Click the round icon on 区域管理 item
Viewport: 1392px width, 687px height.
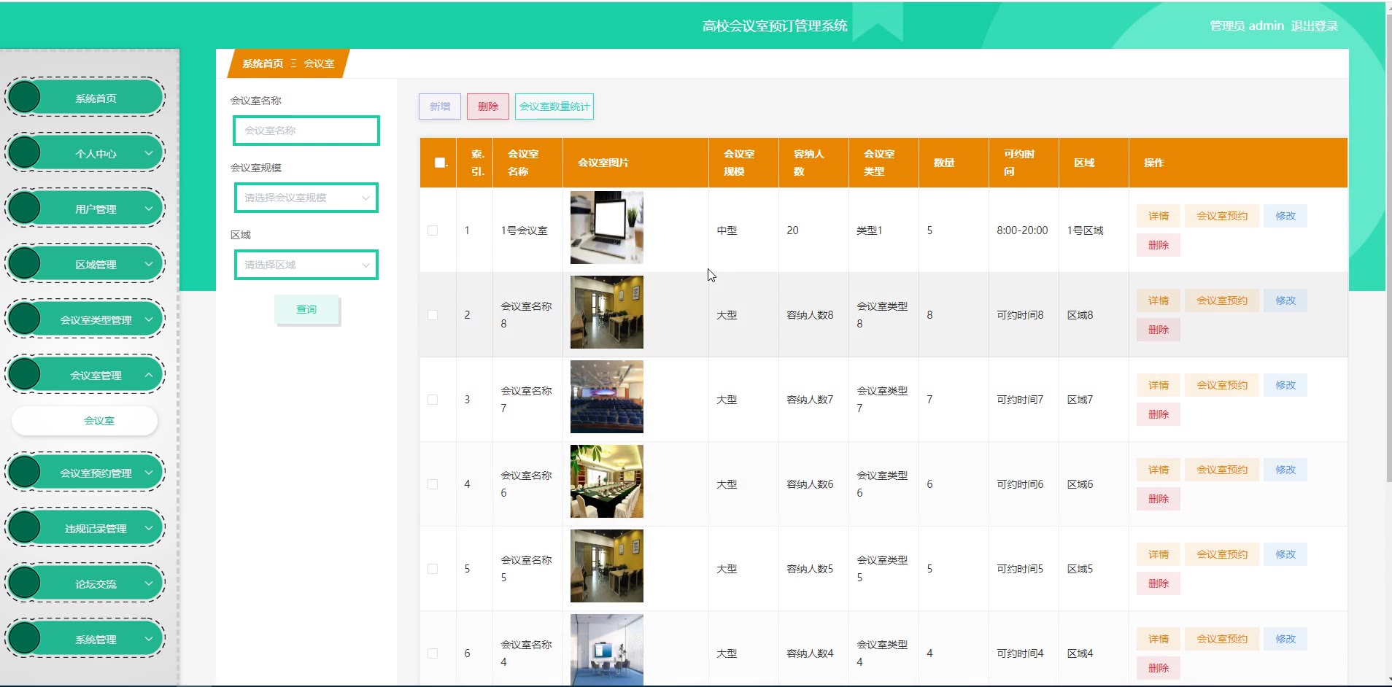pos(25,263)
